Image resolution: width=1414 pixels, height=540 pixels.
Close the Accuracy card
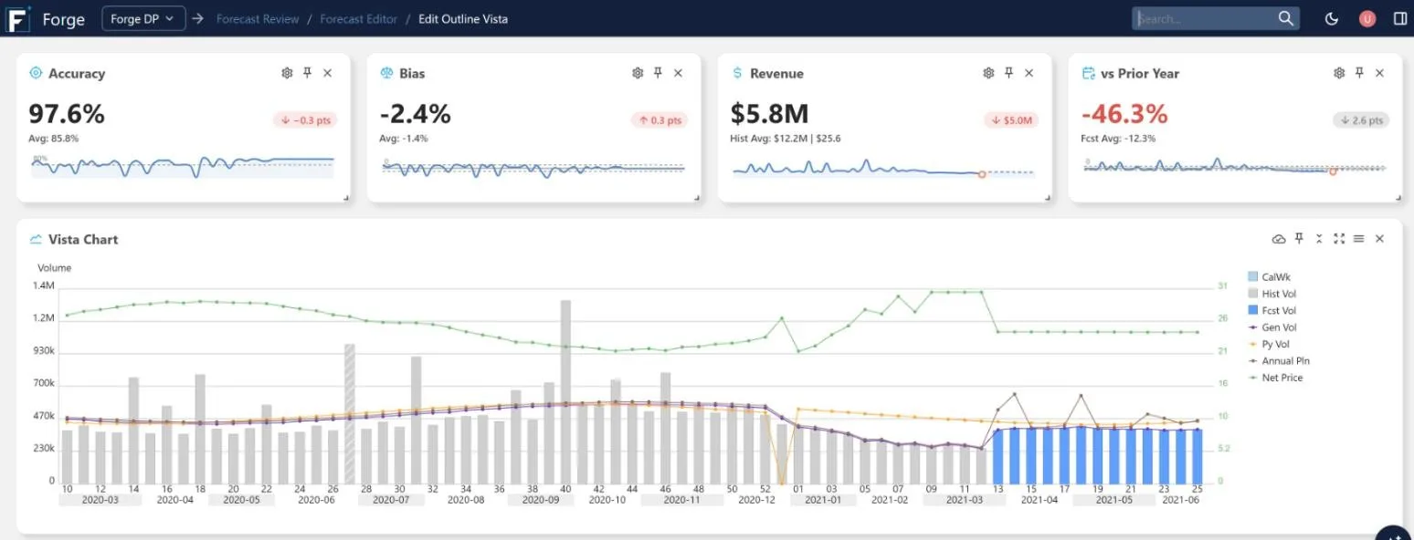coord(328,73)
